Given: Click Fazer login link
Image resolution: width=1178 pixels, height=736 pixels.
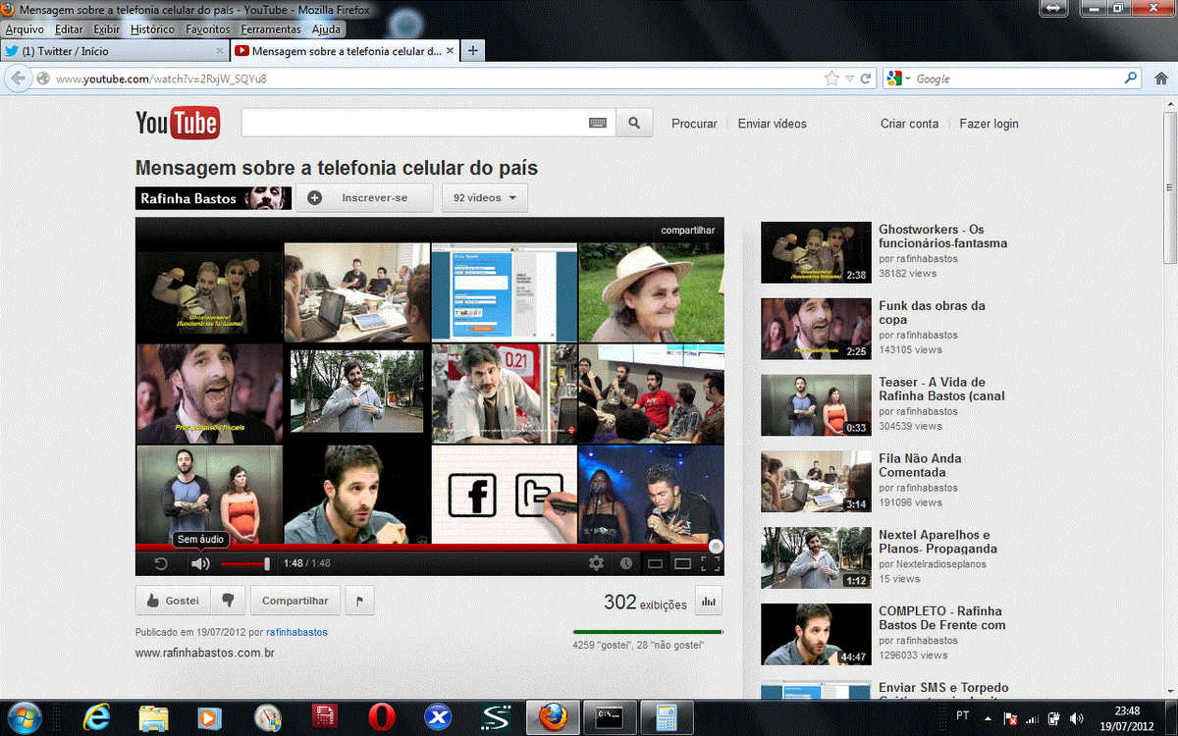Looking at the screenshot, I should [989, 124].
